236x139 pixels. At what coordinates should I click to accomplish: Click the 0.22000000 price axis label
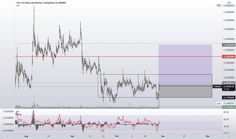click(x=229, y=78)
